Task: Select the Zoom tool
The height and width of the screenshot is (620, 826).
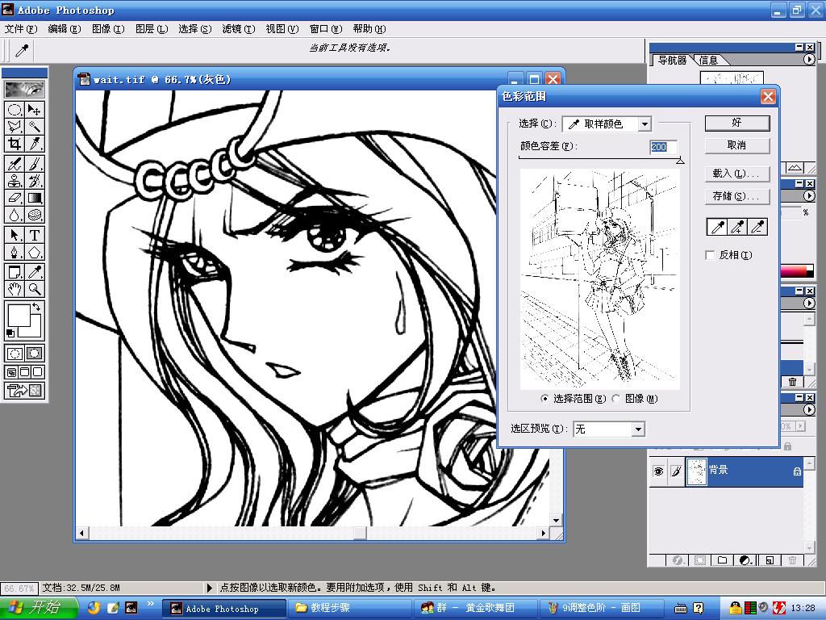Action: click(x=34, y=289)
